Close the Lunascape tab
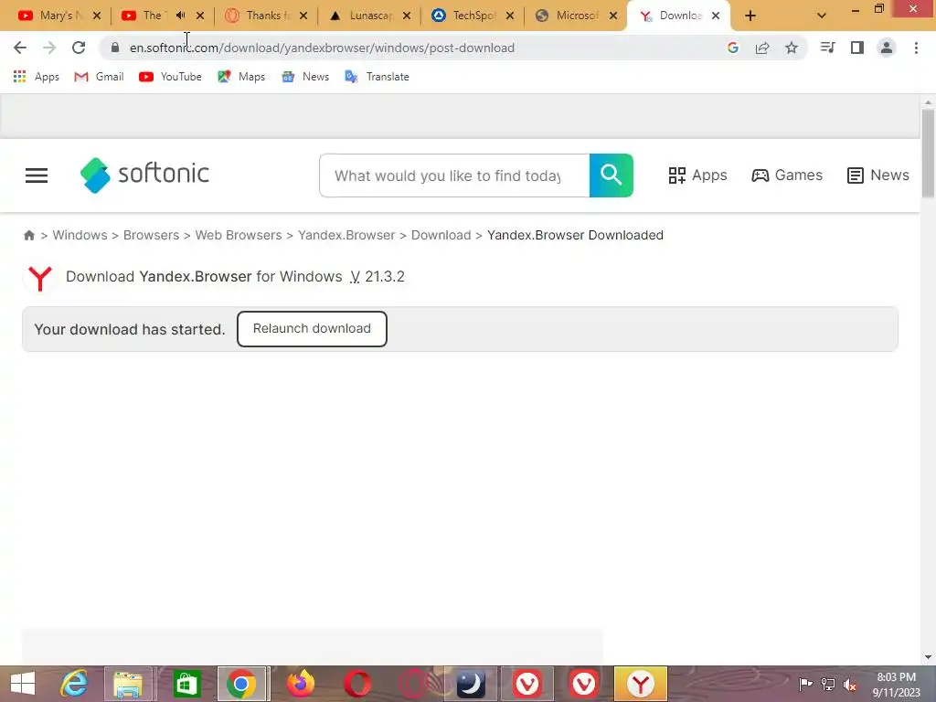This screenshot has width=936, height=702. point(407,16)
